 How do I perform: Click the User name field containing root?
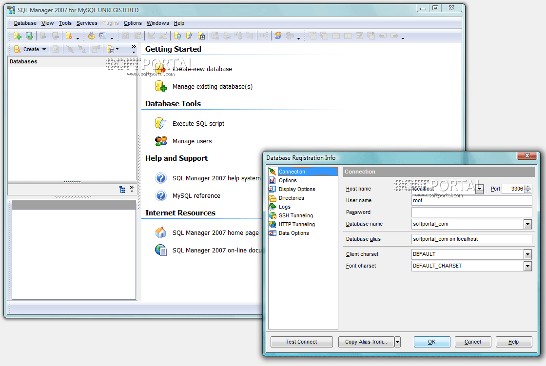(x=472, y=201)
